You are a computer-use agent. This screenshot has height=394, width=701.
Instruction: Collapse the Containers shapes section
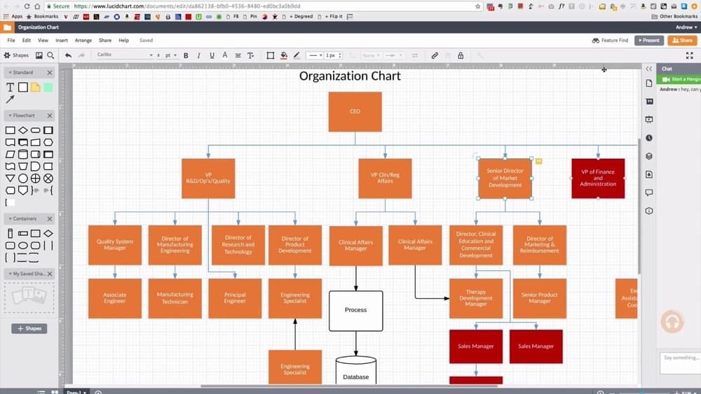(50, 219)
